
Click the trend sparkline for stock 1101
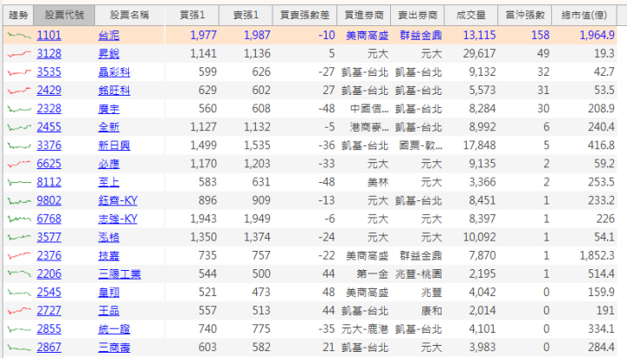tap(17, 35)
